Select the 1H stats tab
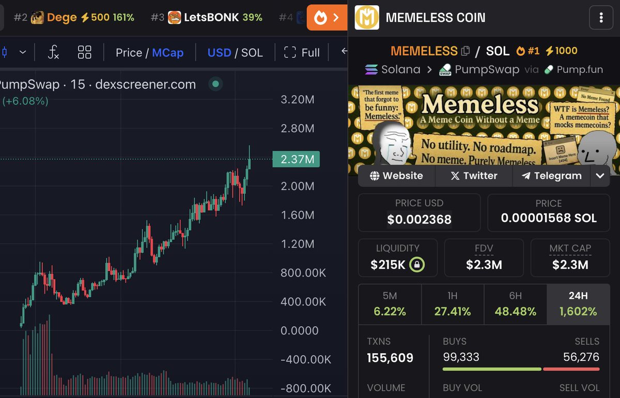This screenshot has width=620, height=398. pos(453,304)
